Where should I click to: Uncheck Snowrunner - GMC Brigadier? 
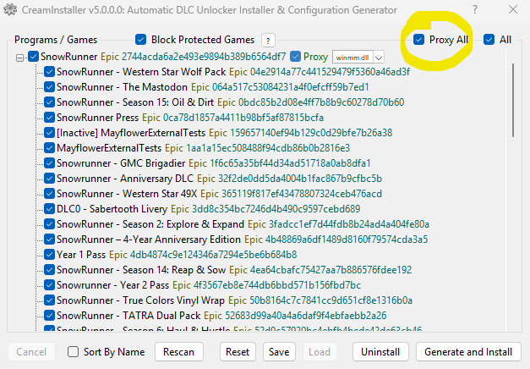pyautogui.click(x=49, y=163)
